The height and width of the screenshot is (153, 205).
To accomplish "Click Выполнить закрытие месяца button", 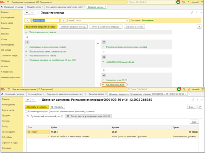I will coord(41,27).
